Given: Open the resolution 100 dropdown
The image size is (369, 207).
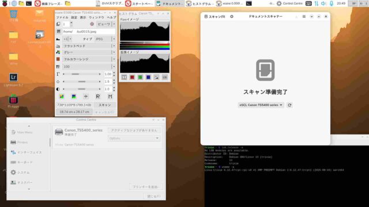Looking at the screenshot, I should click(89, 67).
